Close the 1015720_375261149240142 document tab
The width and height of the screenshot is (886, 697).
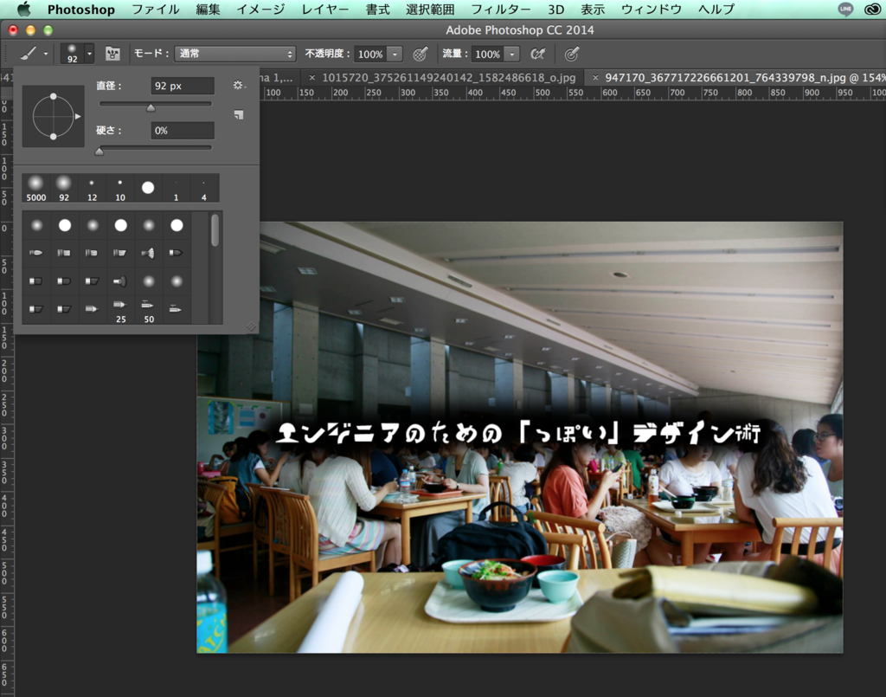coord(311,77)
